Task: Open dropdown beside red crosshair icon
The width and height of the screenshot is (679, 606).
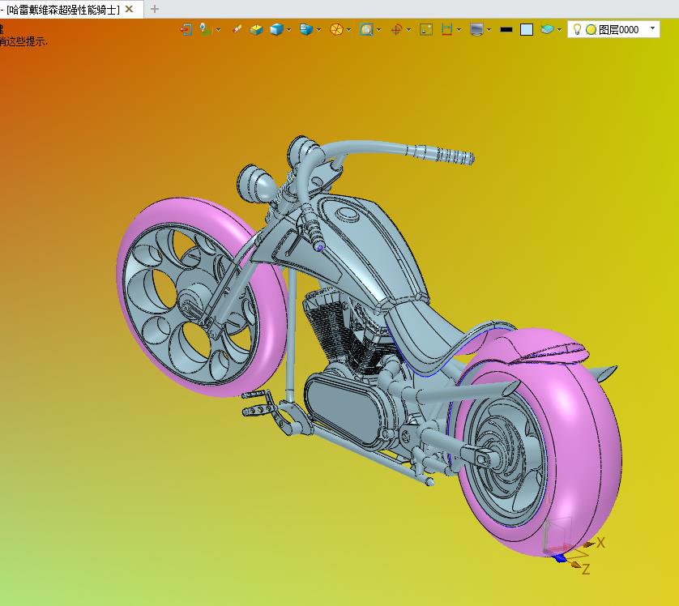Action: point(409,30)
